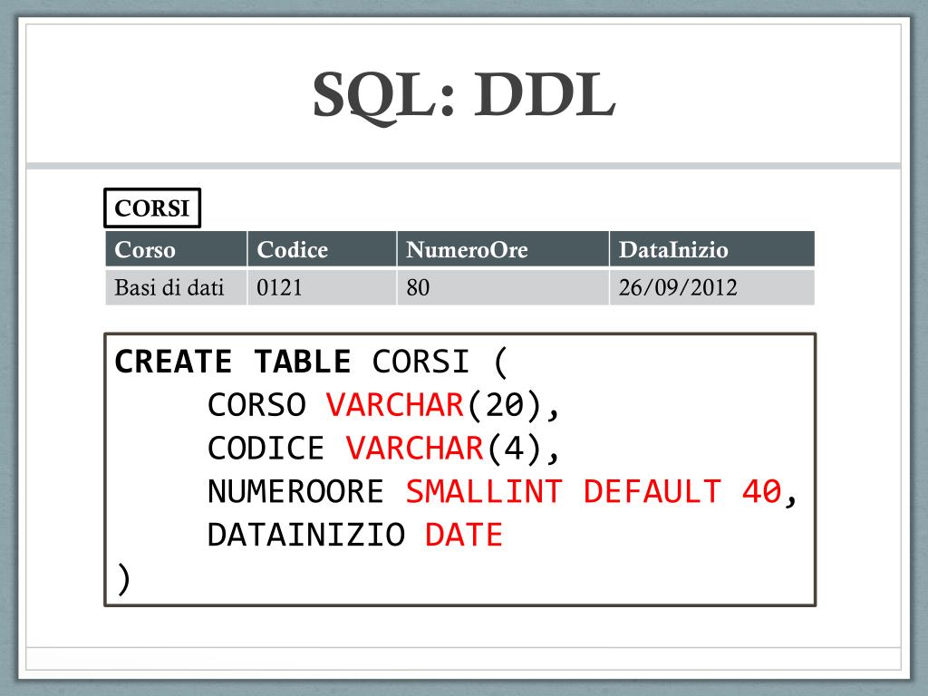Click the Corso column header

point(176,249)
